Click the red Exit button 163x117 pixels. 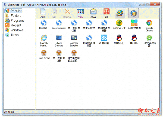(x=106, y=13)
